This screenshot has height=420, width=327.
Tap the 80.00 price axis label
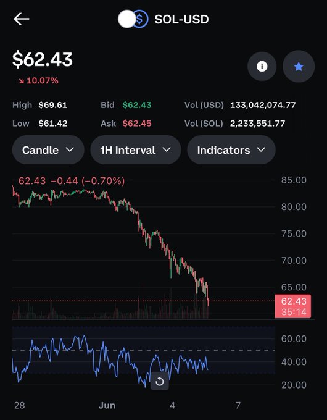point(294,207)
